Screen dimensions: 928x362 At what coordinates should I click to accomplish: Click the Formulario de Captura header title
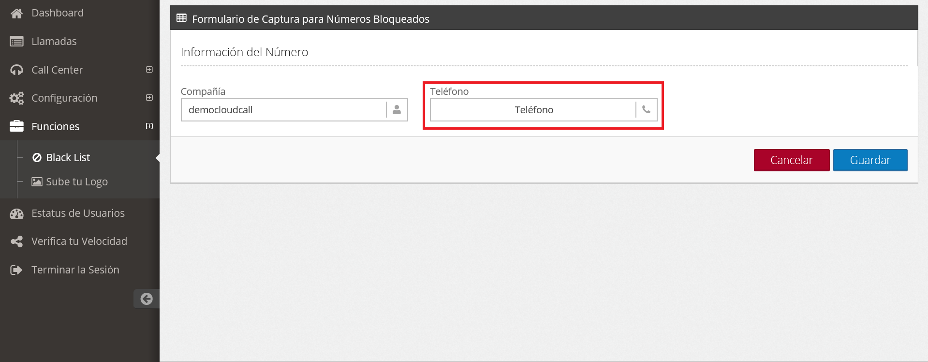pyautogui.click(x=311, y=19)
